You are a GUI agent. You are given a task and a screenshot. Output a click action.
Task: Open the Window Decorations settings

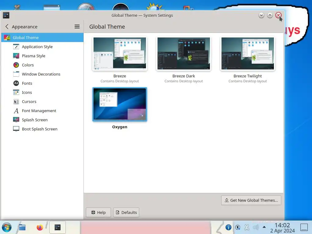pos(42,74)
